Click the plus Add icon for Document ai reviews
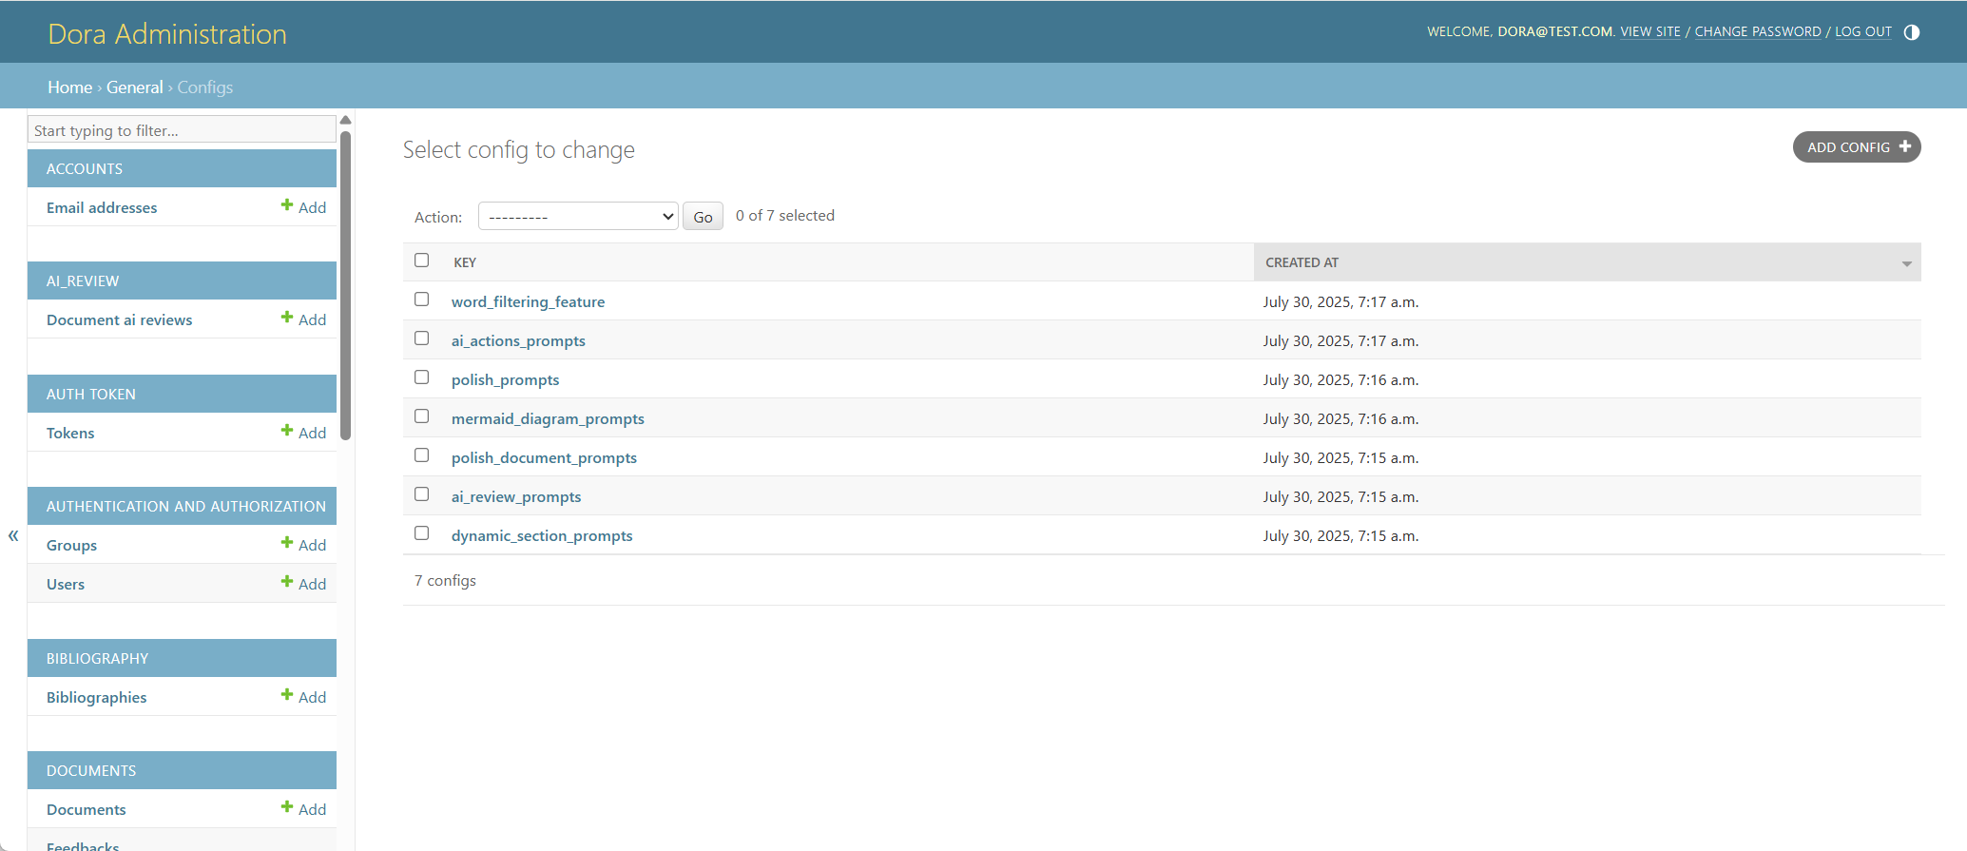This screenshot has width=1967, height=851. click(x=287, y=318)
